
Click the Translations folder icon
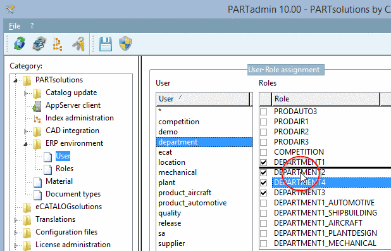pyautogui.click(x=27, y=220)
